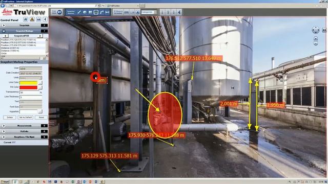Go to previous snapshot arrow
This screenshot has height=184, width=328.
pyautogui.click(x=5, y=36)
